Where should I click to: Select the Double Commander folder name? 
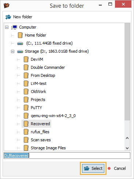(x=48, y=67)
